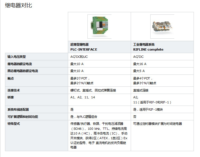This screenshot has height=157, width=200.
Task: Click the 桥接 row header
Action: 11,97
